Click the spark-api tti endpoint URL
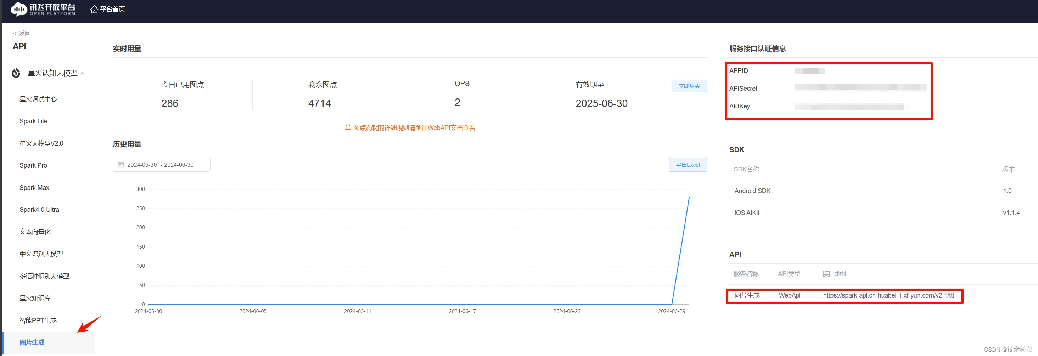 point(888,295)
